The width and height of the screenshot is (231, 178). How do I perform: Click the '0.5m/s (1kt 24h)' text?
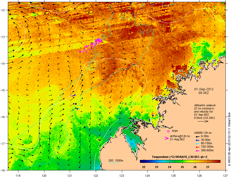204,118
